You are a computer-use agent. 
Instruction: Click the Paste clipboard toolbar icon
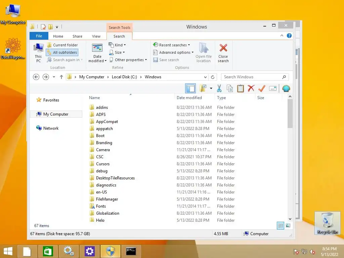tap(241, 89)
